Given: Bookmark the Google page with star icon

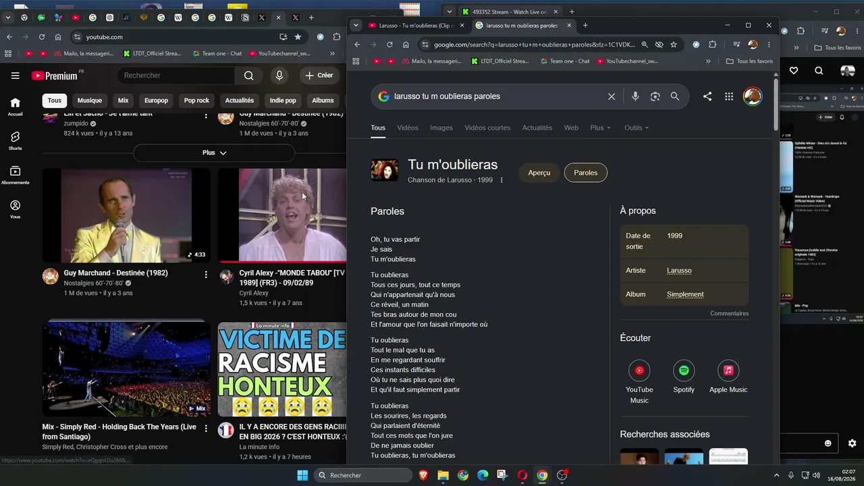Looking at the screenshot, I should [674, 45].
